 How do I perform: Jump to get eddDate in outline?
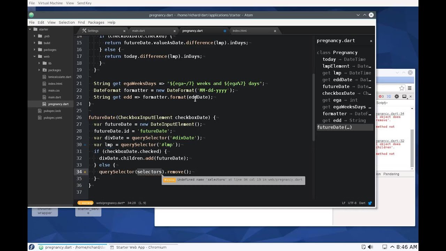click(x=347, y=79)
